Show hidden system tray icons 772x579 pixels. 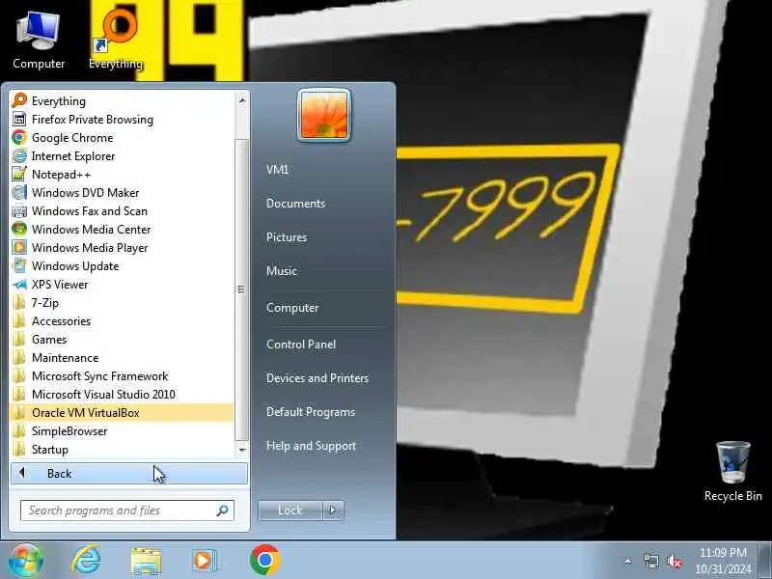[628, 561]
